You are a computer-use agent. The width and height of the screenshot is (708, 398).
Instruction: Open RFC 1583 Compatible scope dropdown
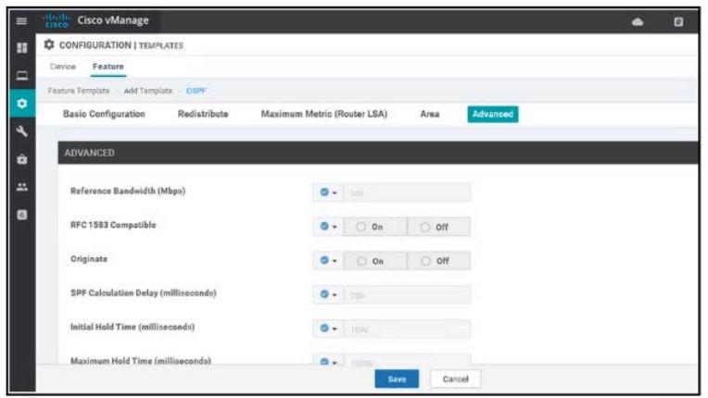coord(328,227)
